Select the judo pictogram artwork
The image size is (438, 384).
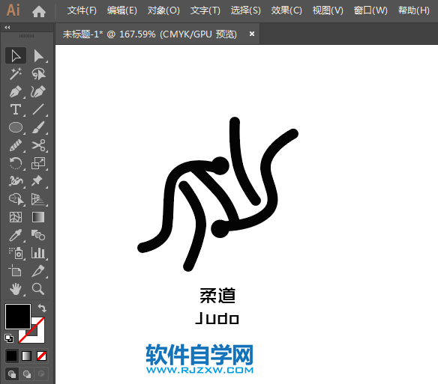click(x=218, y=194)
